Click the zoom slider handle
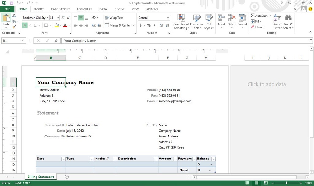 coord(287,183)
